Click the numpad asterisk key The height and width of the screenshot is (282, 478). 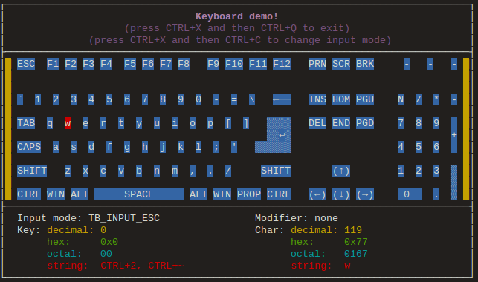[x=436, y=99]
